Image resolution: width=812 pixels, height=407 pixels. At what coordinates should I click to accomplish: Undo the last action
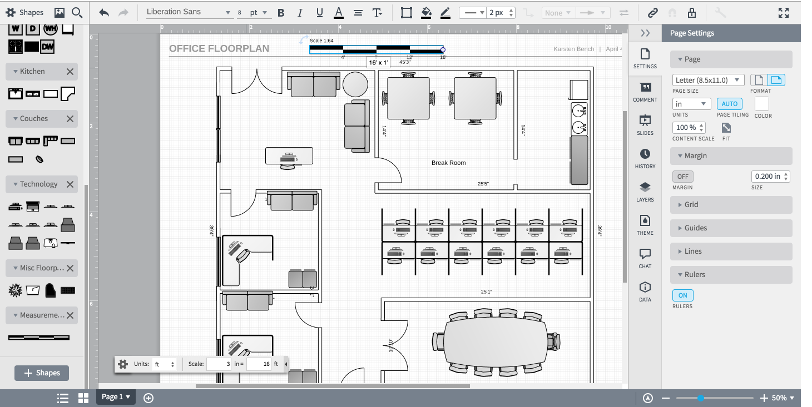coord(104,12)
